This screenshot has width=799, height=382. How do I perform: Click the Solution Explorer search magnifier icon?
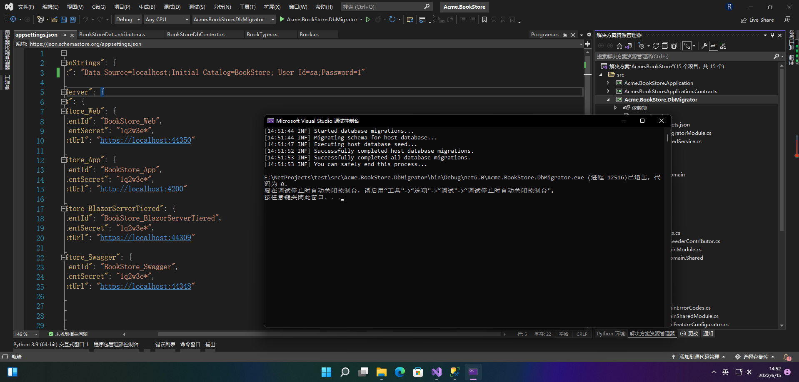(x=776, y=56)
